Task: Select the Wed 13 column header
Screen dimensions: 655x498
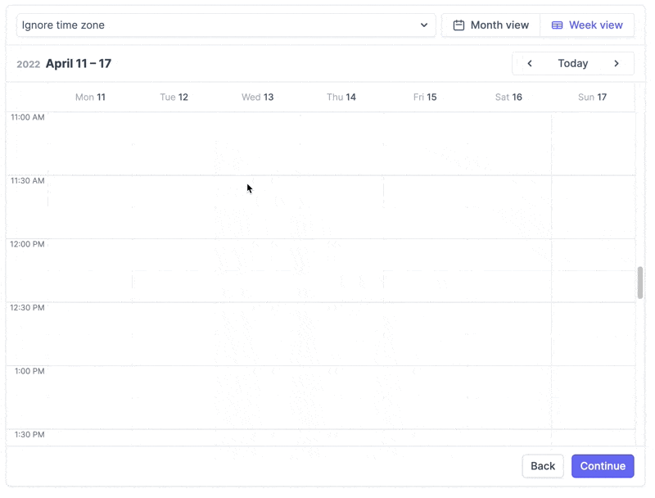Action: tap(257, 97)
